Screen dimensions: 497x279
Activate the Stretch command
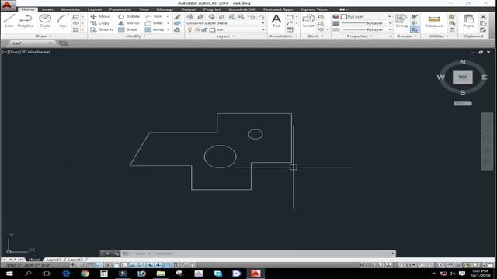pyautogui.click(x=102, y=29)
